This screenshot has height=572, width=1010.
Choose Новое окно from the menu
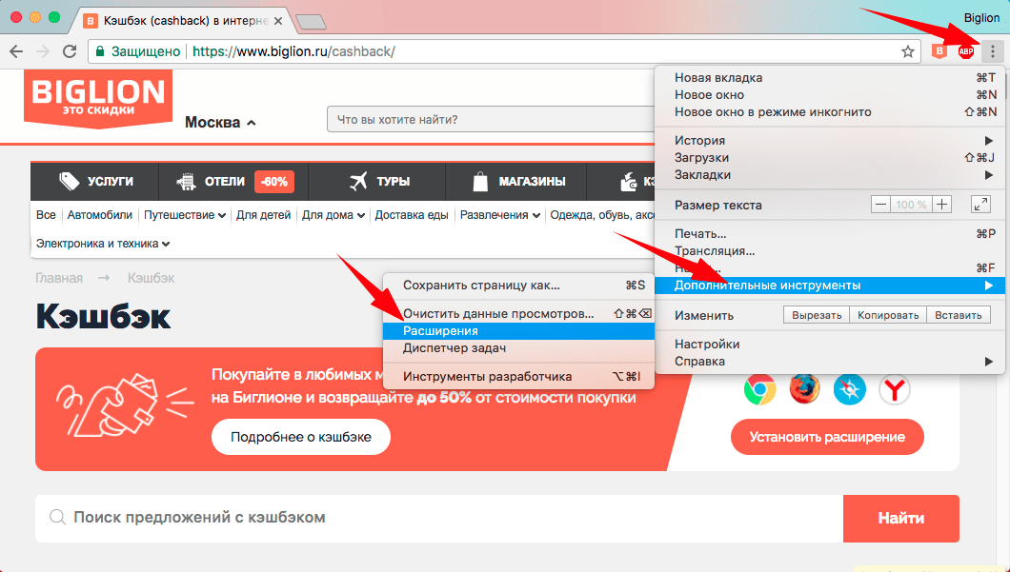point(830,94)
